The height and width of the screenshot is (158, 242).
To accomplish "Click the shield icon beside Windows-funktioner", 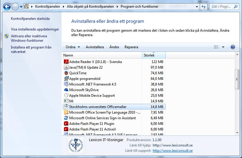I will tap(7, 36).
